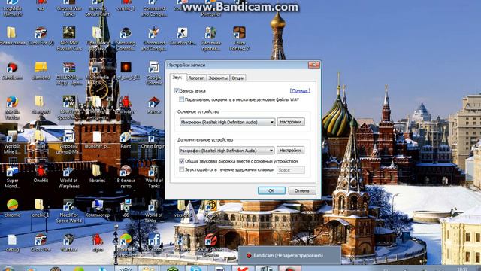Open the 'chrome' desktop icon
The image size is (481, 271).
click(x=12, y=209)
